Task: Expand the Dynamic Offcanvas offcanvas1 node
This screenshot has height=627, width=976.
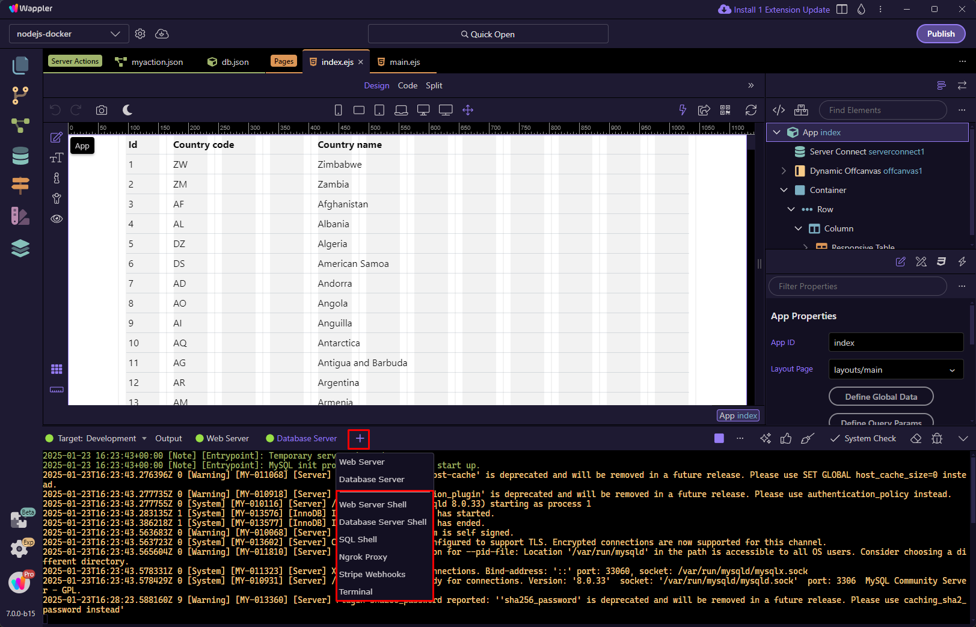Action: (784, 171)
